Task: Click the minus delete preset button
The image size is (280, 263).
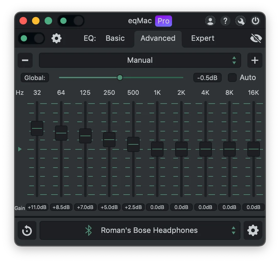Action: pos(25,60)
